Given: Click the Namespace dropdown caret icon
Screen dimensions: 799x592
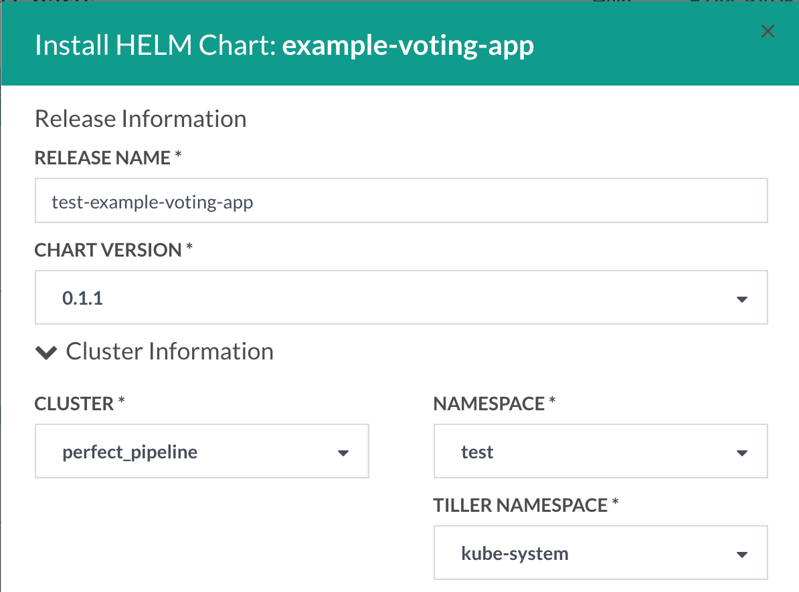Looking at the screenshot, I should [741, 452].
